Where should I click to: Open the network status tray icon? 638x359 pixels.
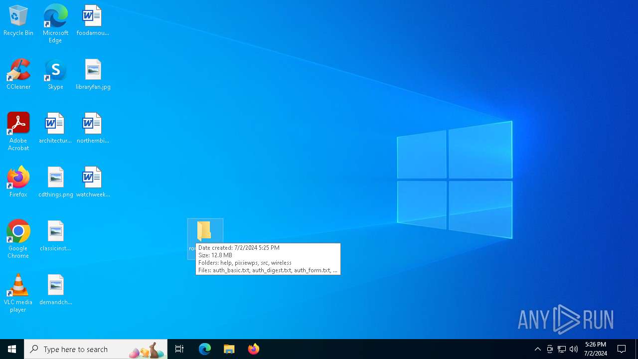tap(562, 349)
